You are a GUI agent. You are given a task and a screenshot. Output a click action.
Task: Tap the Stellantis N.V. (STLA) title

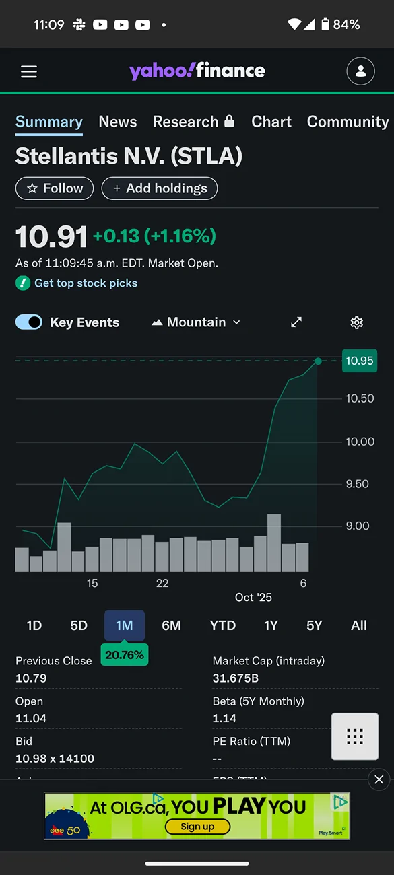pos(129,156)
